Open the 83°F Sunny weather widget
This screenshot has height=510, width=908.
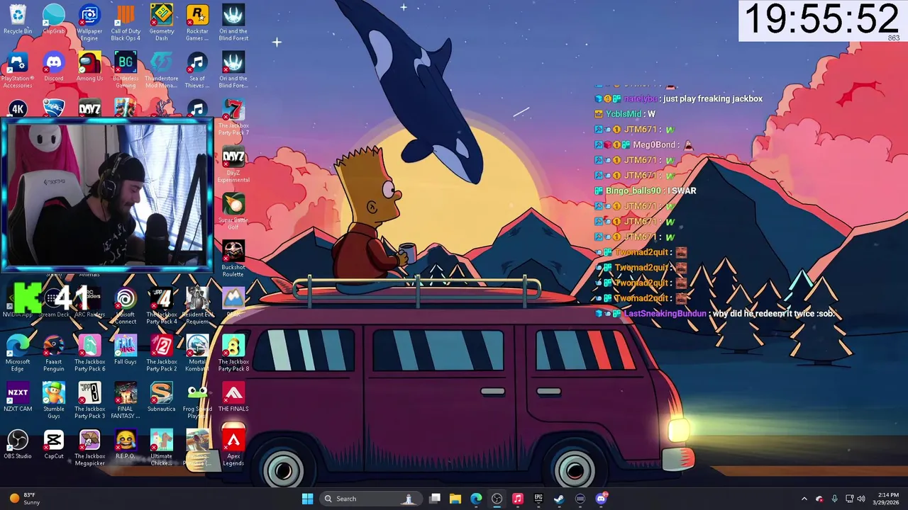click(23, 499)
